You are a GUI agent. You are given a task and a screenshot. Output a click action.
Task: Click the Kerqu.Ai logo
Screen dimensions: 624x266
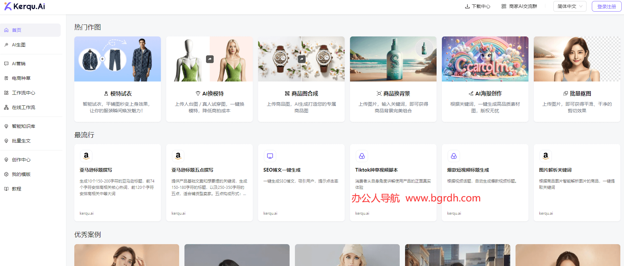25,6
